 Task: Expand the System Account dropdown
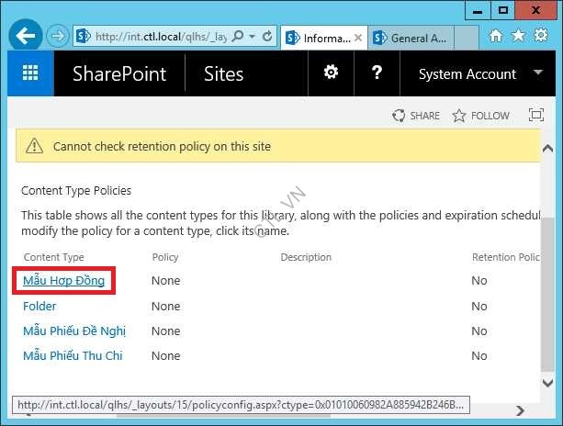click(537, 73)
